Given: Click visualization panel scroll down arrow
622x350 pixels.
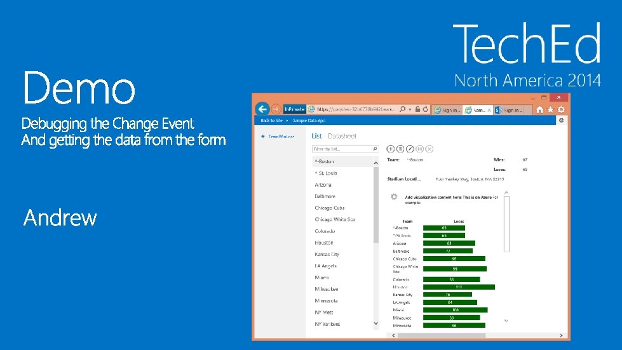Looking at the screenshot, I should pyautogui.click(x=506, y=320).
